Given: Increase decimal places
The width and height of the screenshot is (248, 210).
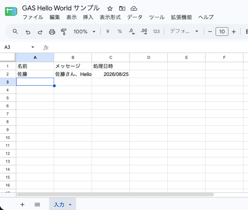Looking at the screenshot, I should (x=144, y=31).
